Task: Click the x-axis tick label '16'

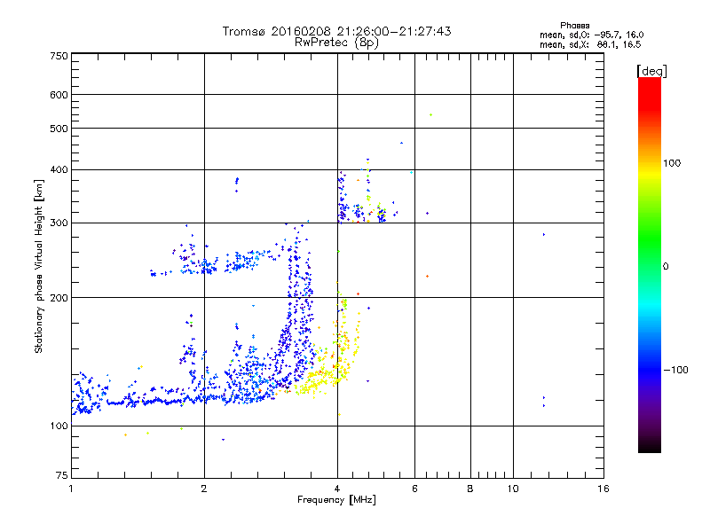Action: pos(603,489)
